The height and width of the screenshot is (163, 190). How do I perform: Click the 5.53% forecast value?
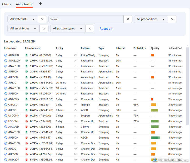(x=34, y=160)
